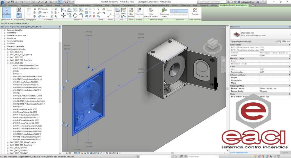The height and width of the screenshot is (158, 291).
Task: Close the Propiedades panel
Action: click(290, 27)
